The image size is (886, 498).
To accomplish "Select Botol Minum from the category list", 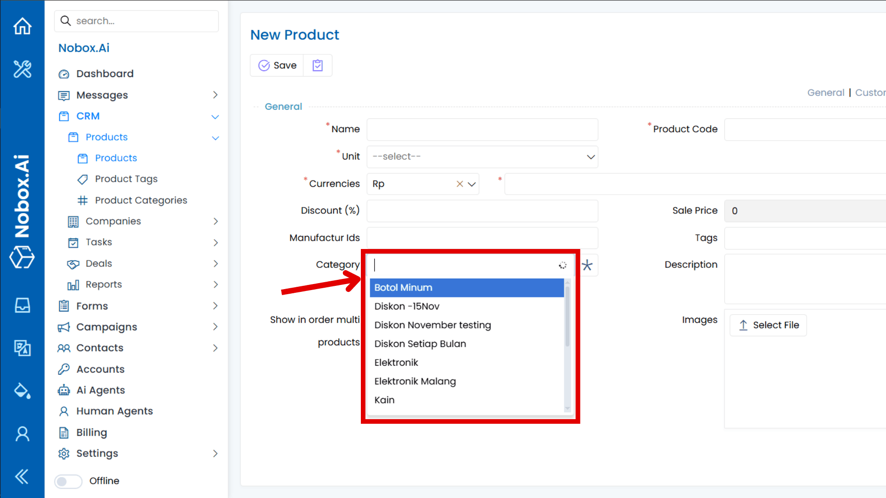I will [x=403, y=287].
